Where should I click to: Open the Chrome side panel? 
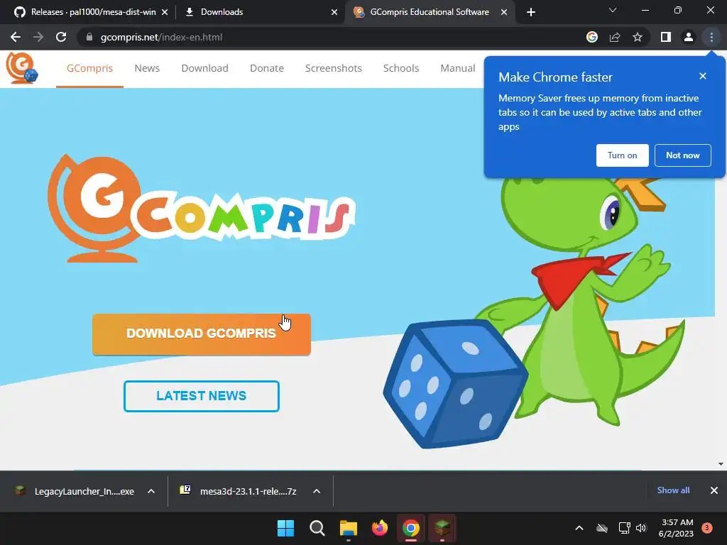click(666, 37)
